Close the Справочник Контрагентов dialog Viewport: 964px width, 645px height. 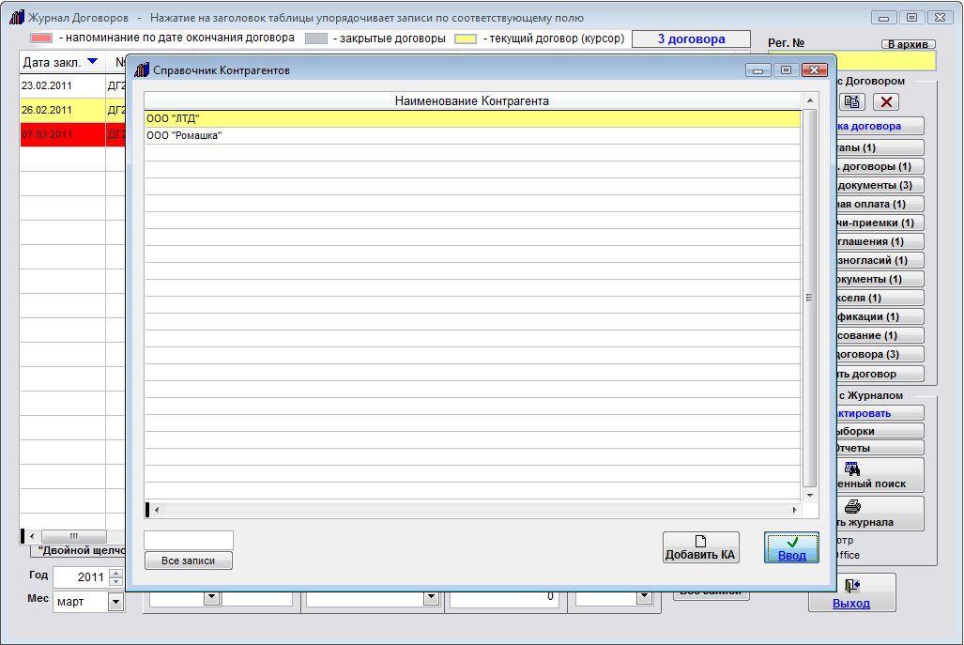tap(814, 70)
